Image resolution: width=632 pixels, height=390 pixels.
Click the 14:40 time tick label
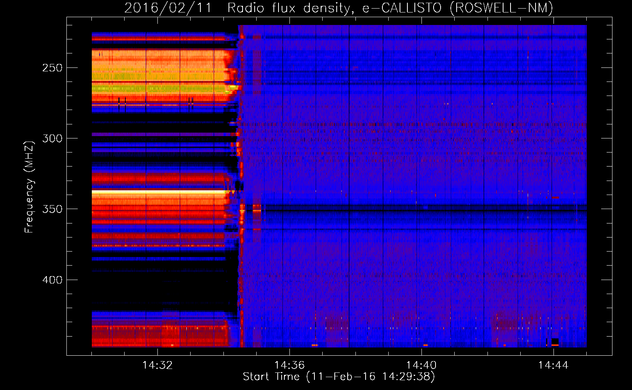point(421,365)
